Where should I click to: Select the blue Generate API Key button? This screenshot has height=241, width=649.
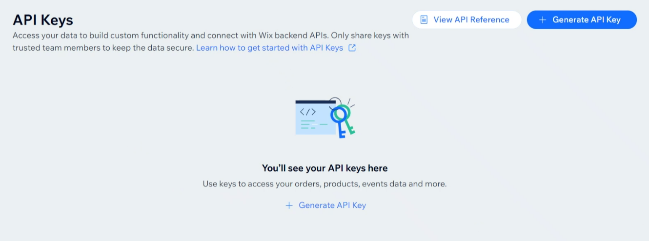click(582, 20)
